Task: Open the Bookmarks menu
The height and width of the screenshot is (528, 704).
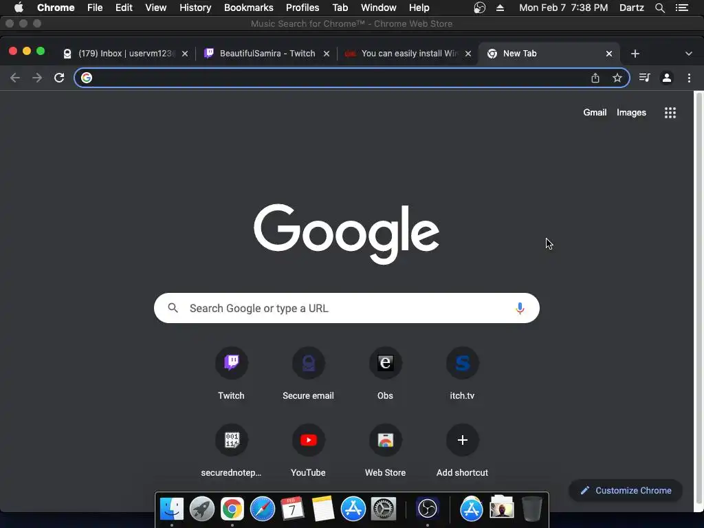Action: pyautogui.click(x=249, y=8)
